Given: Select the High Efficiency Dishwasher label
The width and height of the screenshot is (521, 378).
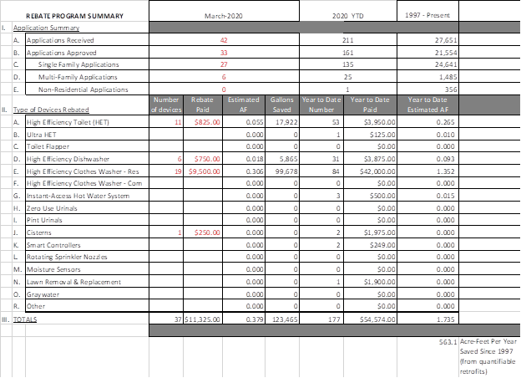Looking at the screenshot, I should coord(71,156).
